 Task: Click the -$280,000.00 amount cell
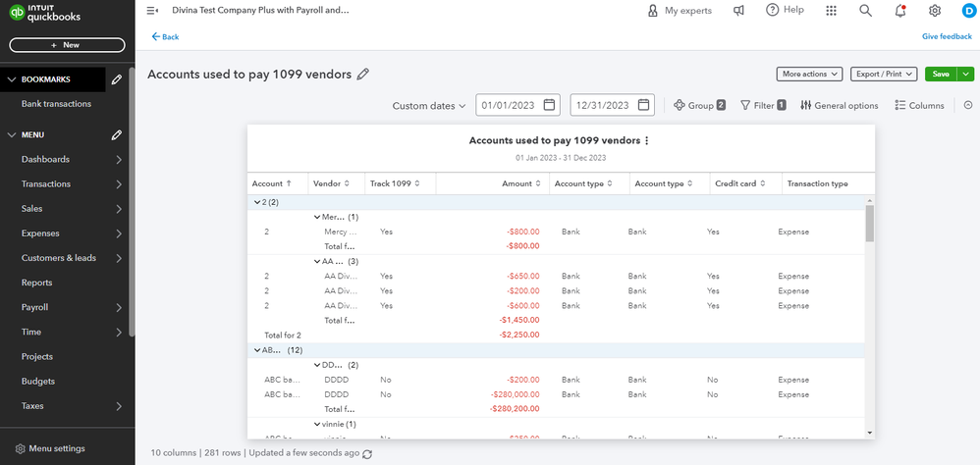(x=515, y=394)
